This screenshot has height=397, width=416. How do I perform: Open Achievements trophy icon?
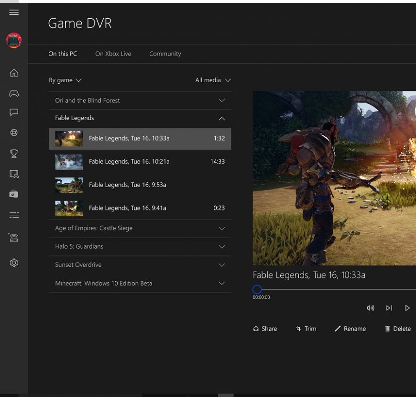tap(14, 154)
